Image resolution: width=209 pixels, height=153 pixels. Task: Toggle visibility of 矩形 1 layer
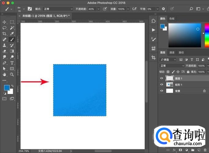tap(161, 84)
